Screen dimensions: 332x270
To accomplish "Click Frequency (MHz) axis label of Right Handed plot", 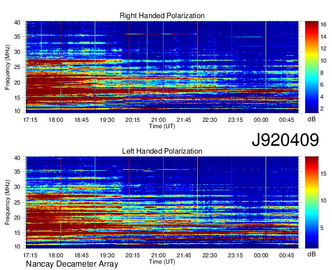I will (7, 67).
